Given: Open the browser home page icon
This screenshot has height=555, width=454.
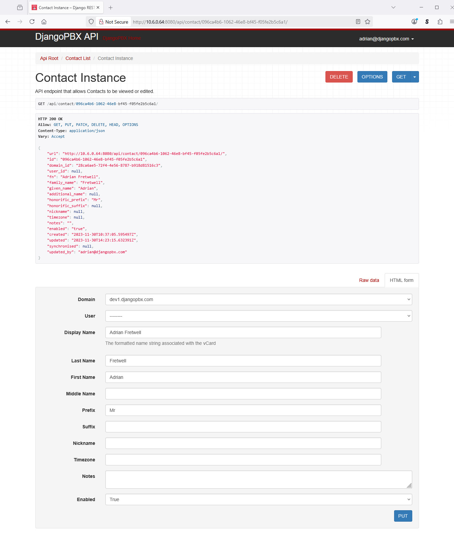Looking at the screenshot, I should point(44,22).
